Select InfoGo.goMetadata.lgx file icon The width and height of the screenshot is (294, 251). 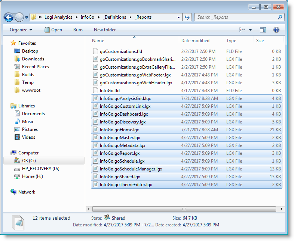(x=95, y=145)
